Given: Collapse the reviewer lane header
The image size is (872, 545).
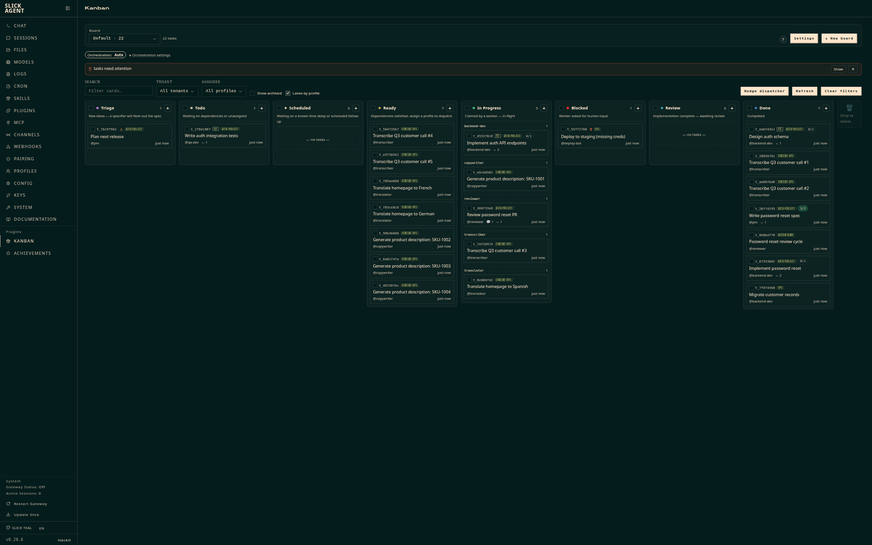Looking at the screenshot, I should click(506, 199).
